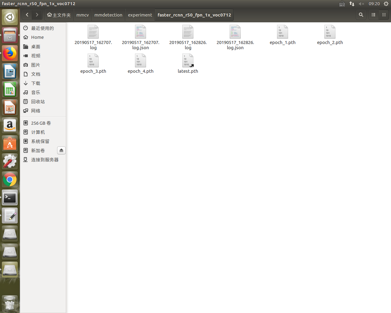This screenshot has height=313, width=391.
Task: Open the session menu via the gear icon
Action: click(386, 4)
